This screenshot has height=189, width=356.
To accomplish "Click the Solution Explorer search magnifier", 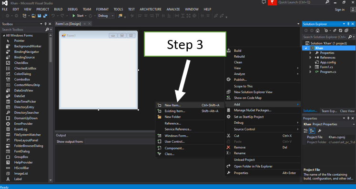I will pyautogui.click(x=350, y=37).
